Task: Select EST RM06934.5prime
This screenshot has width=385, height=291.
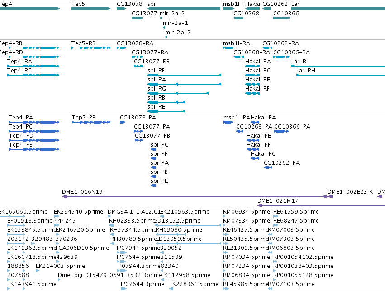Action: coord(246,212)
